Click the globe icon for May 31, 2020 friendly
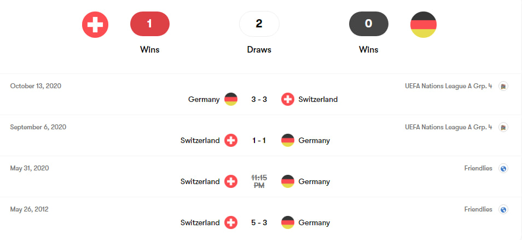Screen dimensions: 522x240 [503, 168]
